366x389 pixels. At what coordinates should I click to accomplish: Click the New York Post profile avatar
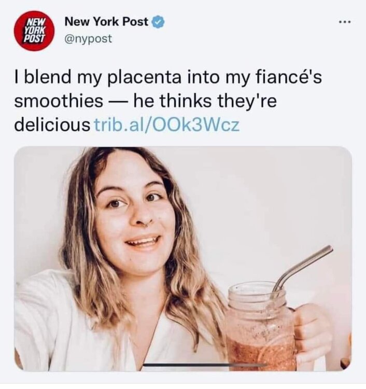coord(34,31)
